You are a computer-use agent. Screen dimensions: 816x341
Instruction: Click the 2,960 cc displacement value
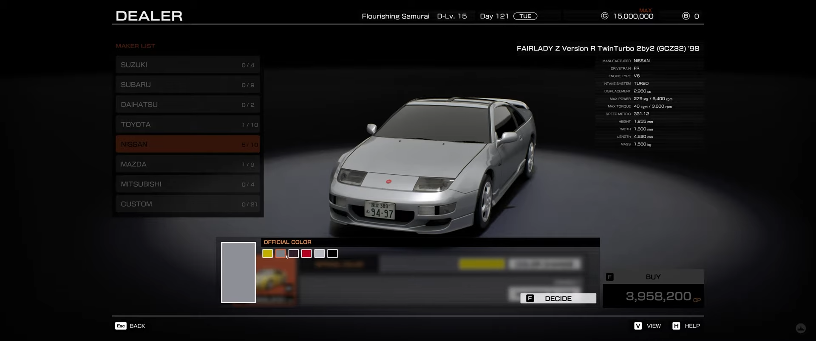(642, 91)
